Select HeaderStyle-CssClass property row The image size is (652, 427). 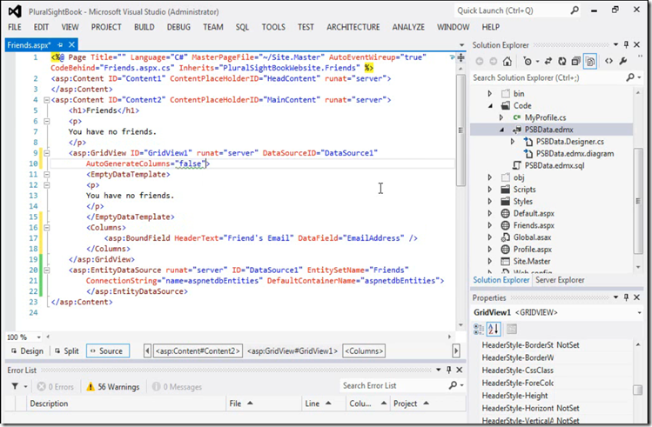[555, 370]
